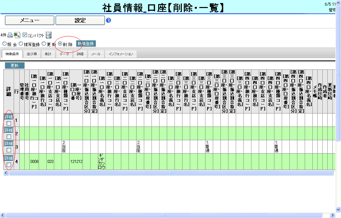Viewport: 341px width, 218px height.
Task: Click the trash can delete icon
Action: click(x=49, y=35)
